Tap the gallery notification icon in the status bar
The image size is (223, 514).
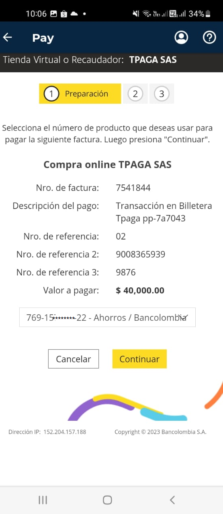point(53,14)
